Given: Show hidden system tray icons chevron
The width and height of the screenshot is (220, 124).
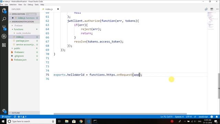Looking at the screenshot, I should click(185, 121).
